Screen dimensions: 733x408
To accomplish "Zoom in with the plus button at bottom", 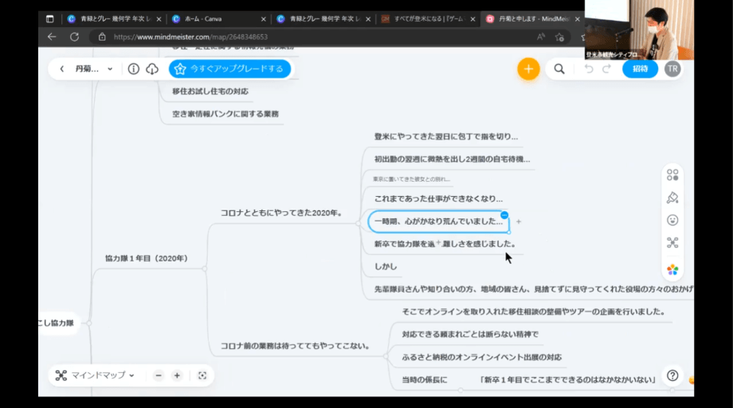I will 177,375.
